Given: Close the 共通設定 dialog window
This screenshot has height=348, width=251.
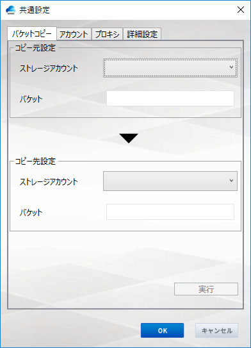Looking at the screenshot, I should pyautogui.click(x=241, y=10).
